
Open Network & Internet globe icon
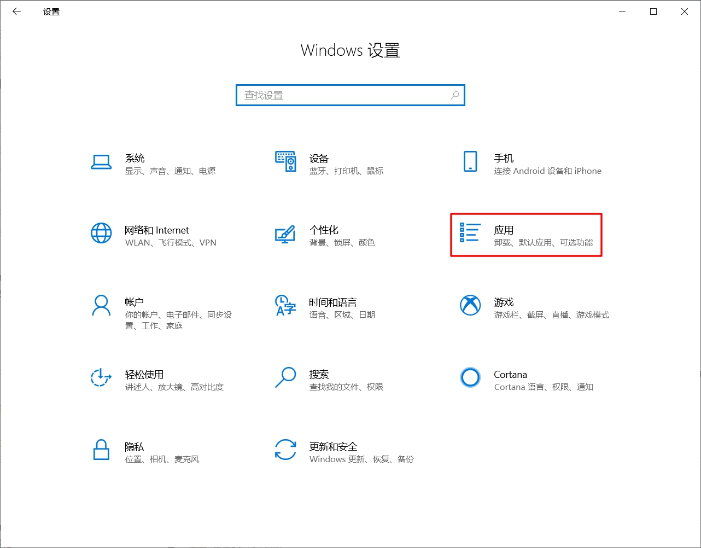pos(101,234)
